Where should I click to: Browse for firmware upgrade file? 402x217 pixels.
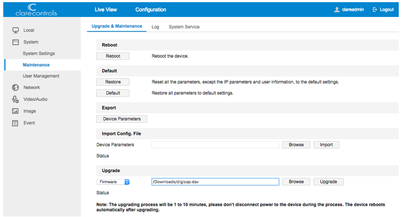tap(296, 182)
